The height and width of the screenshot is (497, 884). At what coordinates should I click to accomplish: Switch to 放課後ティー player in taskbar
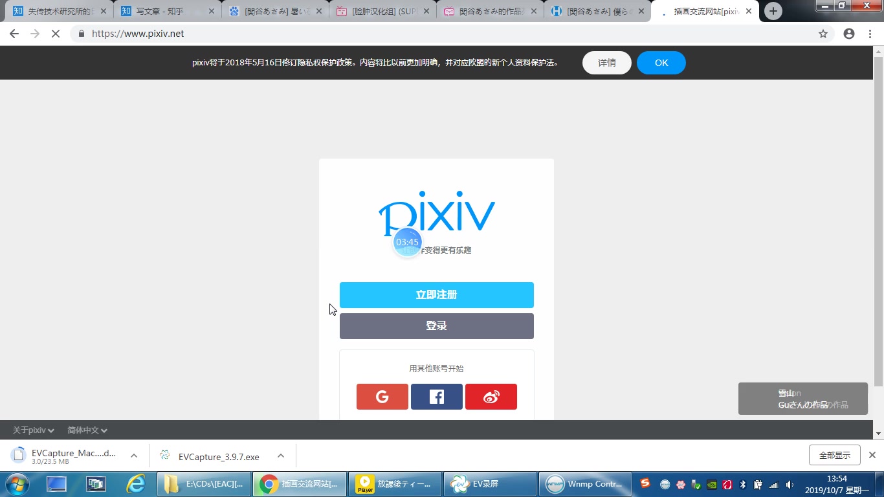point(395,483)
